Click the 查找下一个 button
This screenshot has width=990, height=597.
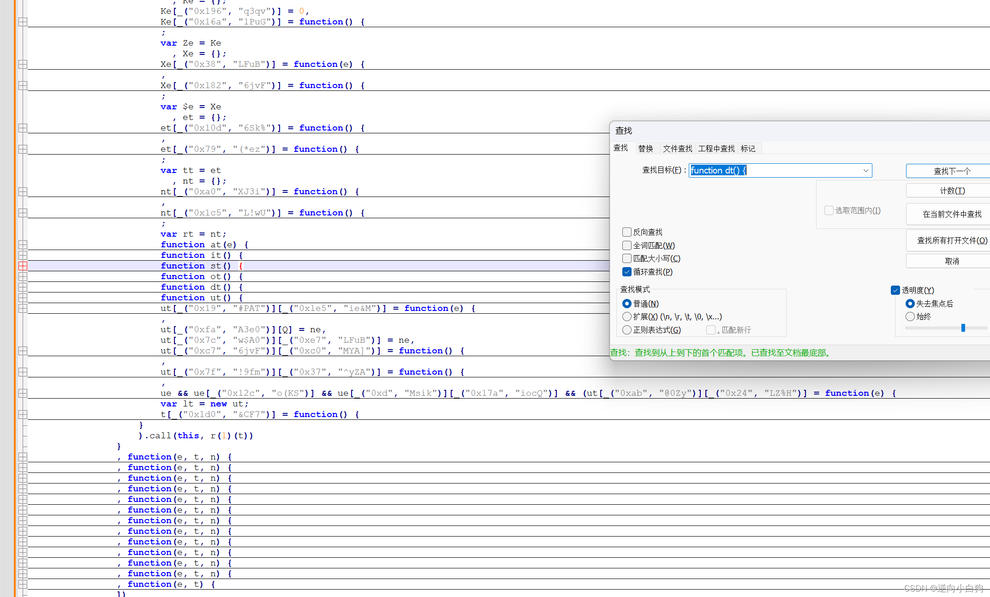click(952, 171)
